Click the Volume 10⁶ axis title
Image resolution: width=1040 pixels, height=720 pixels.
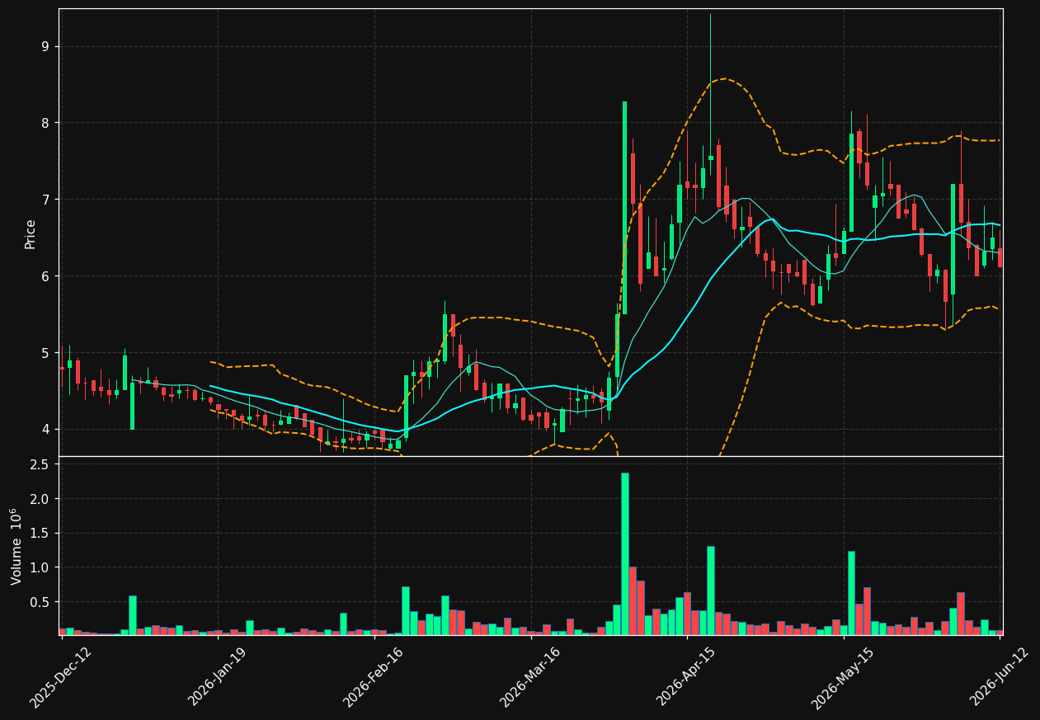16,546
